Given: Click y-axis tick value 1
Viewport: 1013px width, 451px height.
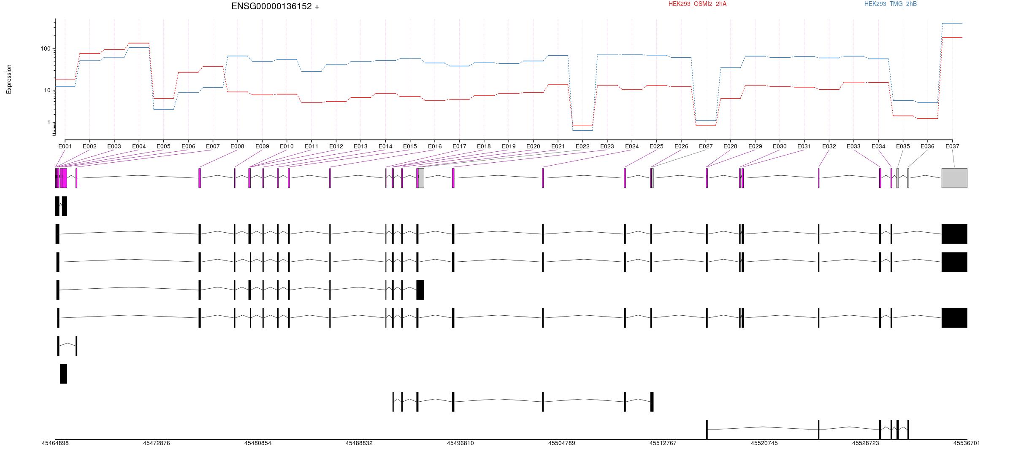Looking at the screenshot, I should tap(49, 122).
